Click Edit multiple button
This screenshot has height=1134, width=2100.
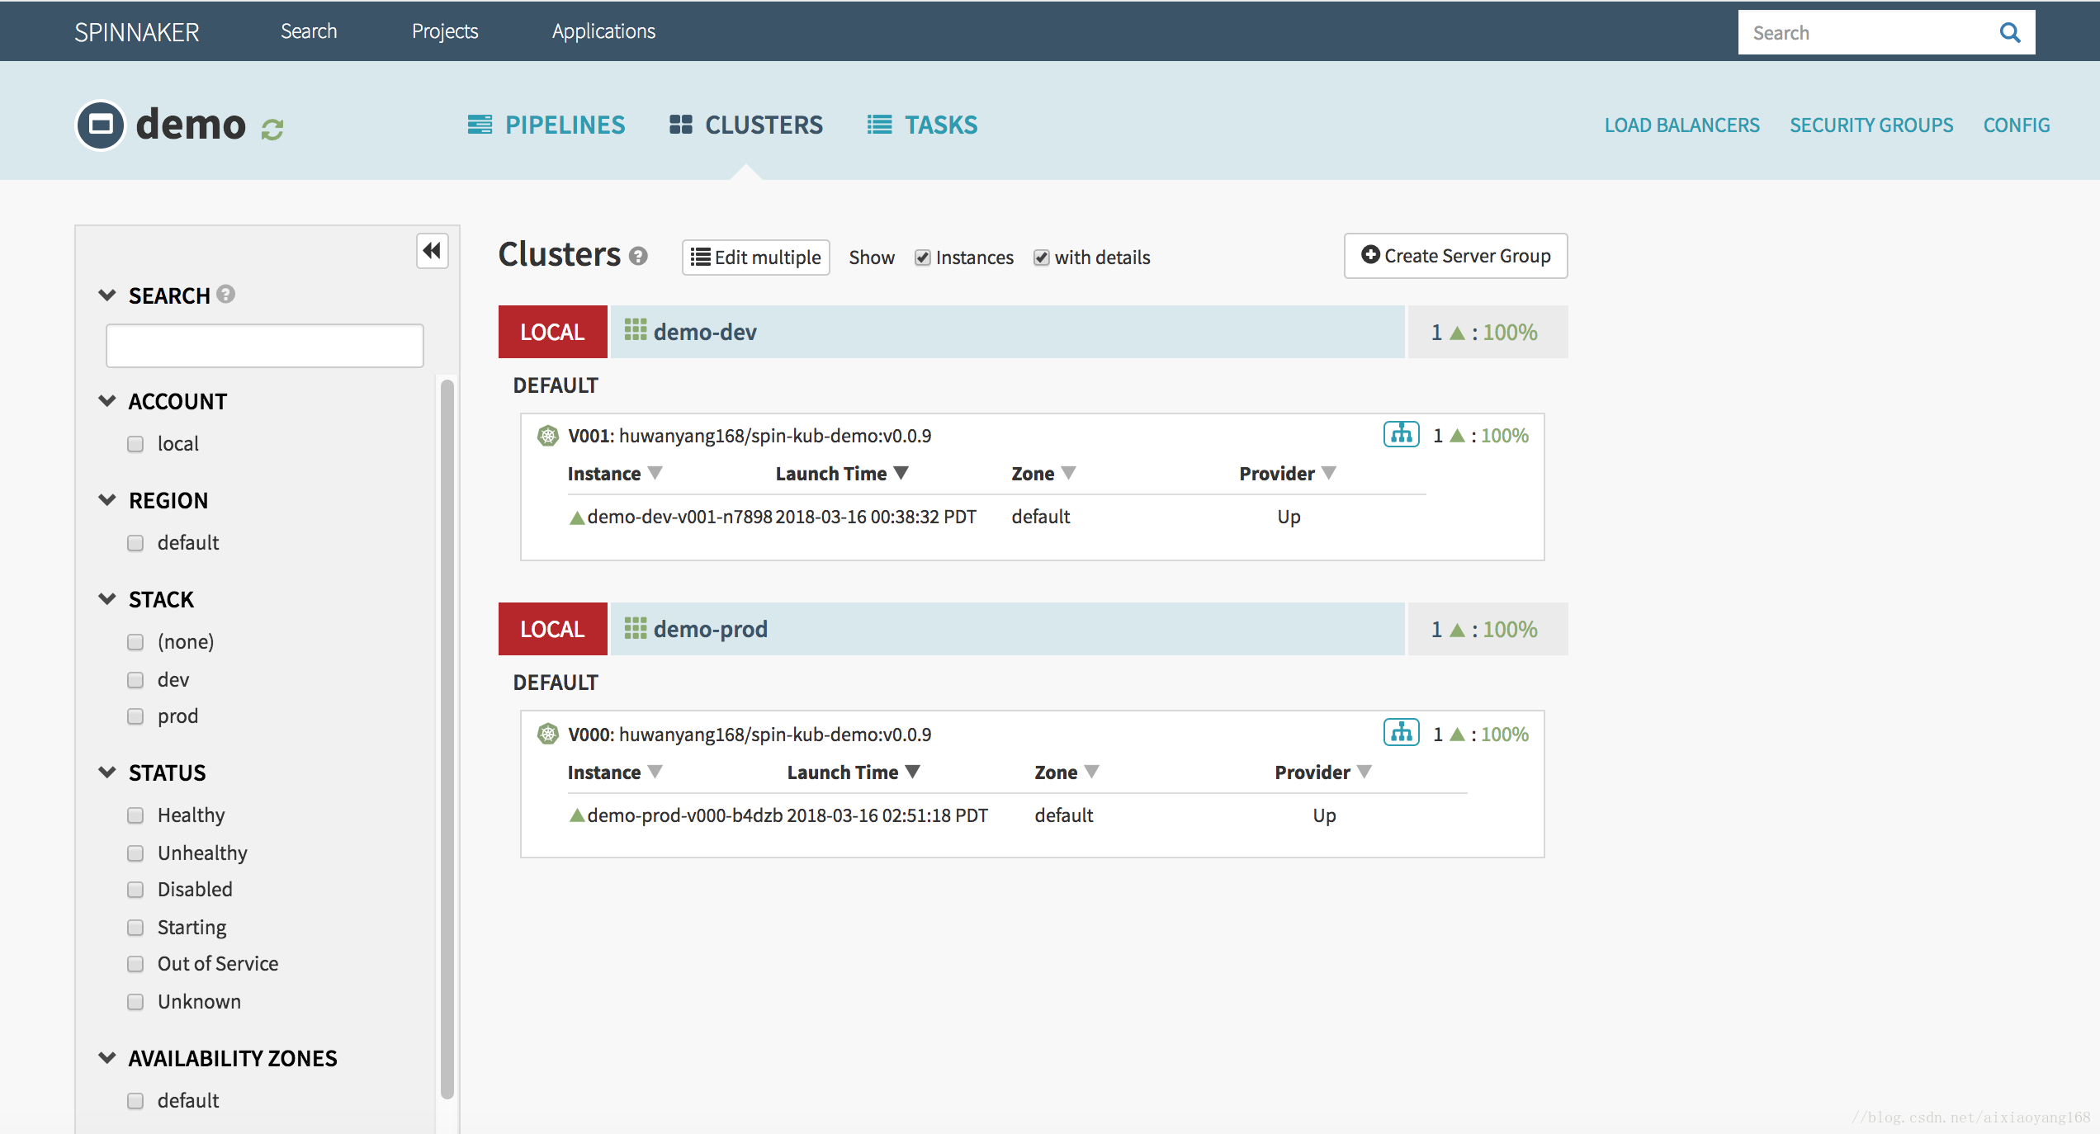click(x=756, y=258)
